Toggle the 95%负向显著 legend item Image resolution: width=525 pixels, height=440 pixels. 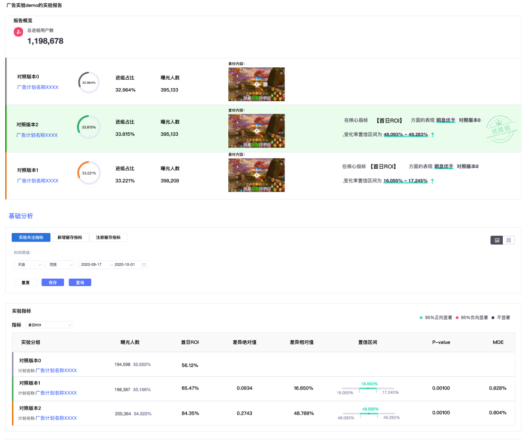471,317
